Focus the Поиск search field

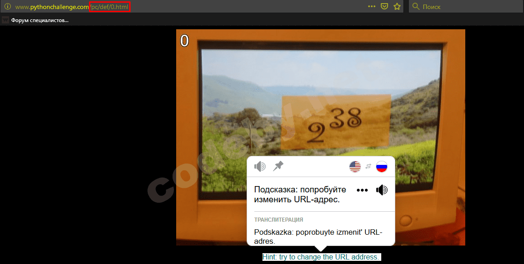(x=466, y=6)
